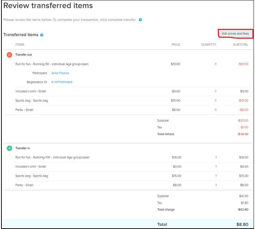Image resolution: width=255 pixels, height=229 pixels.
Task: Click the $8.80 grand total amount
Action: [x=241, y=224]
